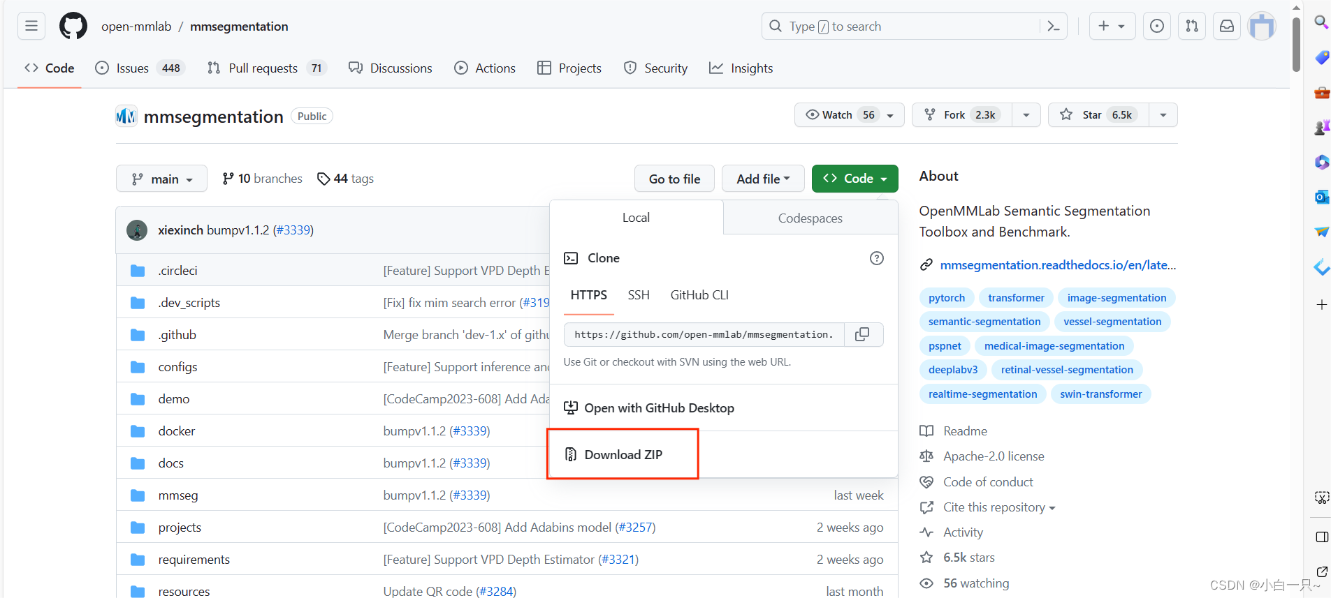1331x598 pixels.
Task: Open the Edge sidebar games chess icon
Action: coord(1321,127)
